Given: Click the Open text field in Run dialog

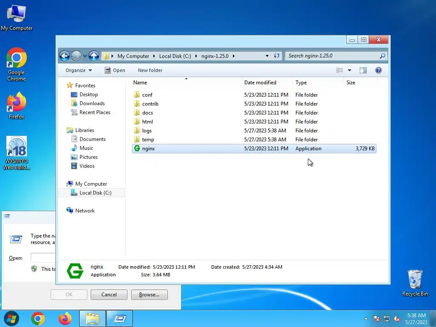Looking at the screenshot, I should (x=43, y=258).
